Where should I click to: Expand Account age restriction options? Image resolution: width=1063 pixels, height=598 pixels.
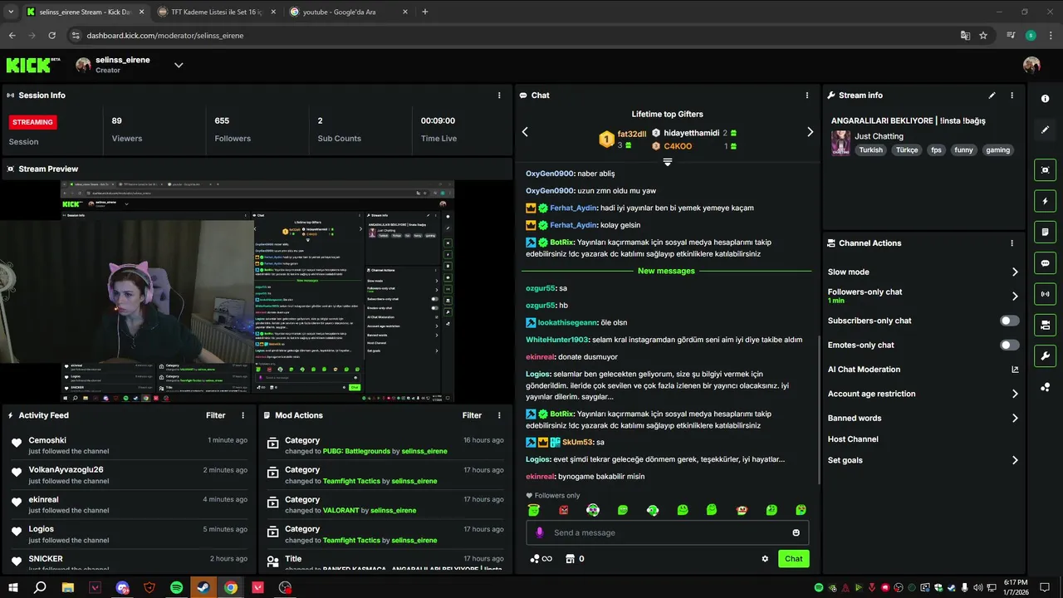[x=1015, y=394]
